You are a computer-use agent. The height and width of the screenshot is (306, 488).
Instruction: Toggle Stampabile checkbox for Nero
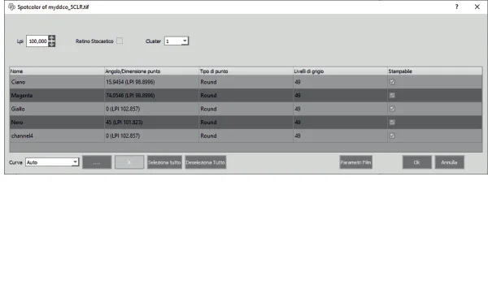click(392, 123)
